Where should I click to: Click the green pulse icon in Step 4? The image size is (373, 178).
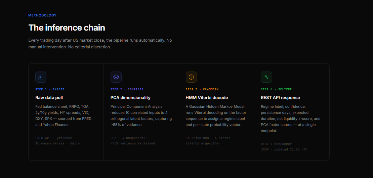coord(266,77)
